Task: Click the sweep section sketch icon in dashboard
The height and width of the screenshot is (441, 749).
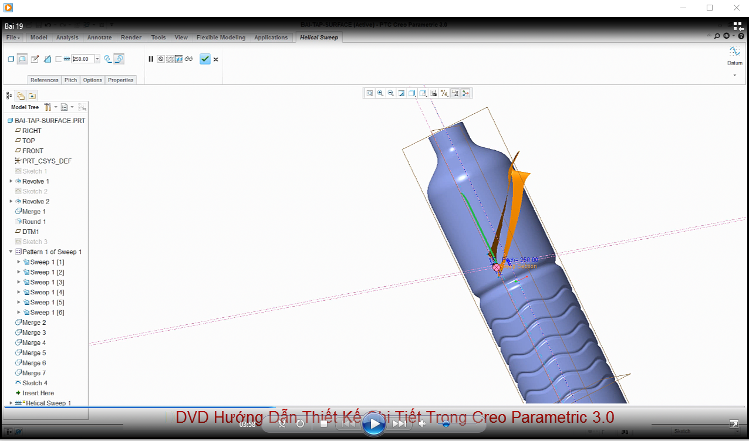Action: [35, 59]
